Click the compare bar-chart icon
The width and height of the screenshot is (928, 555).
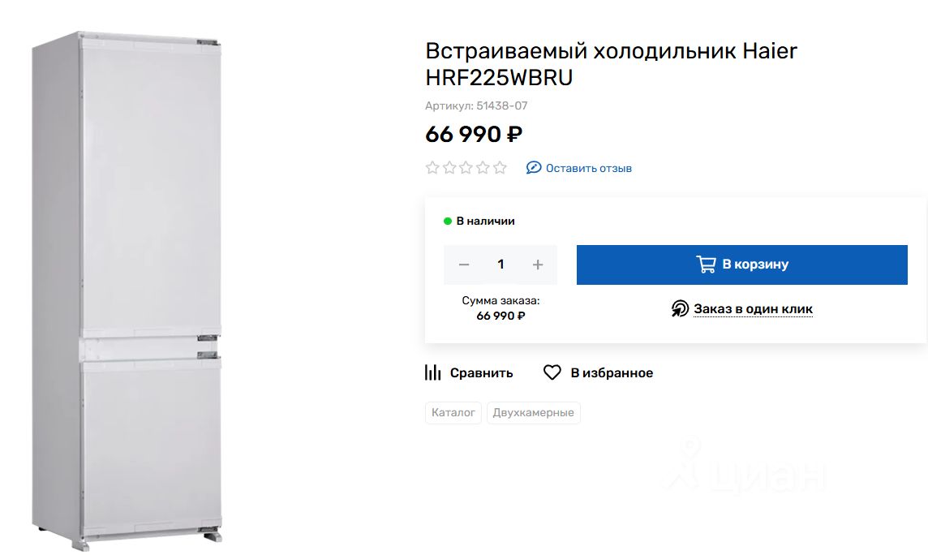click(432, 372)
